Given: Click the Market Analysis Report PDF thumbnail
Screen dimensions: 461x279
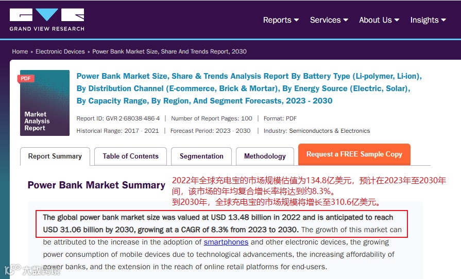Looking at the screenshot, I should 45,103.
